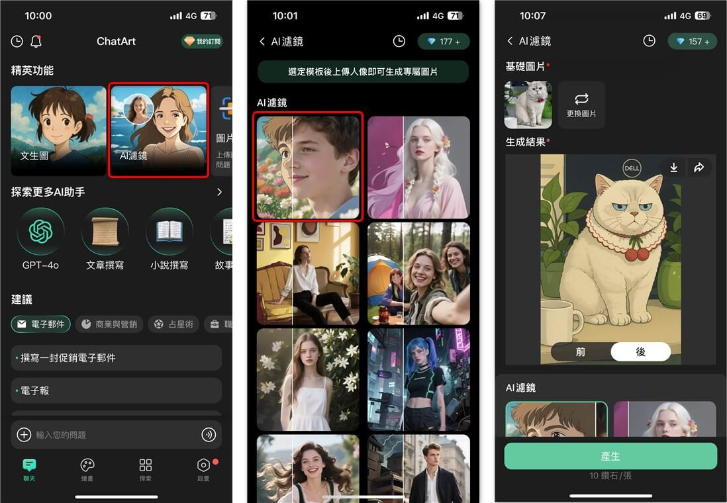727x503 pixels.
Task: Share the generated cat image
Action: coord(699,167)
